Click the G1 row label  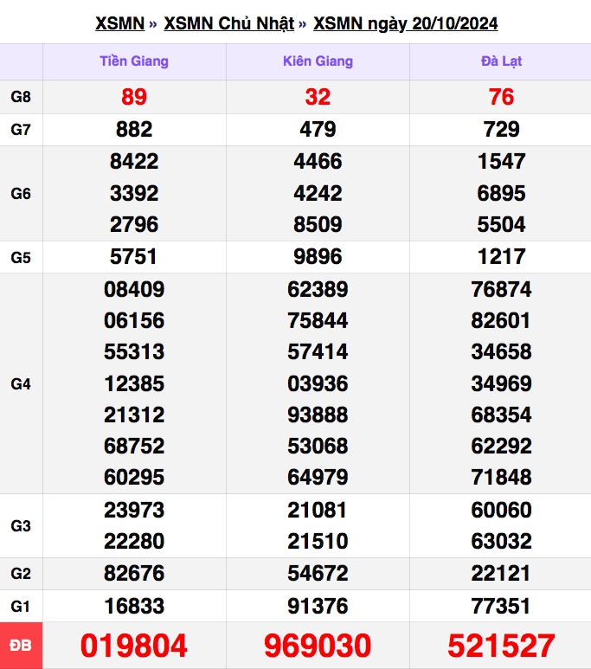coord(21,605)
